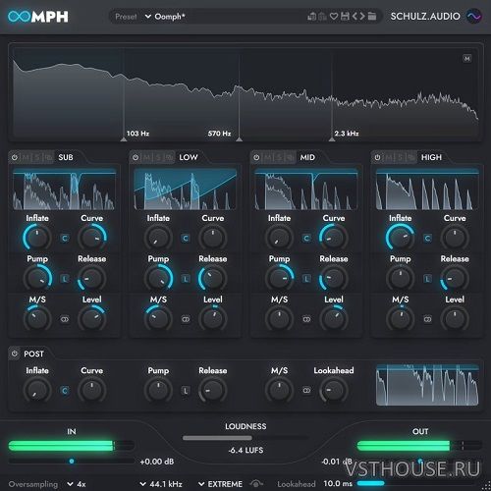The height and width of the screenshot is (491, 491).
Task: Solo the SUB band with S button
Action: 37,157
